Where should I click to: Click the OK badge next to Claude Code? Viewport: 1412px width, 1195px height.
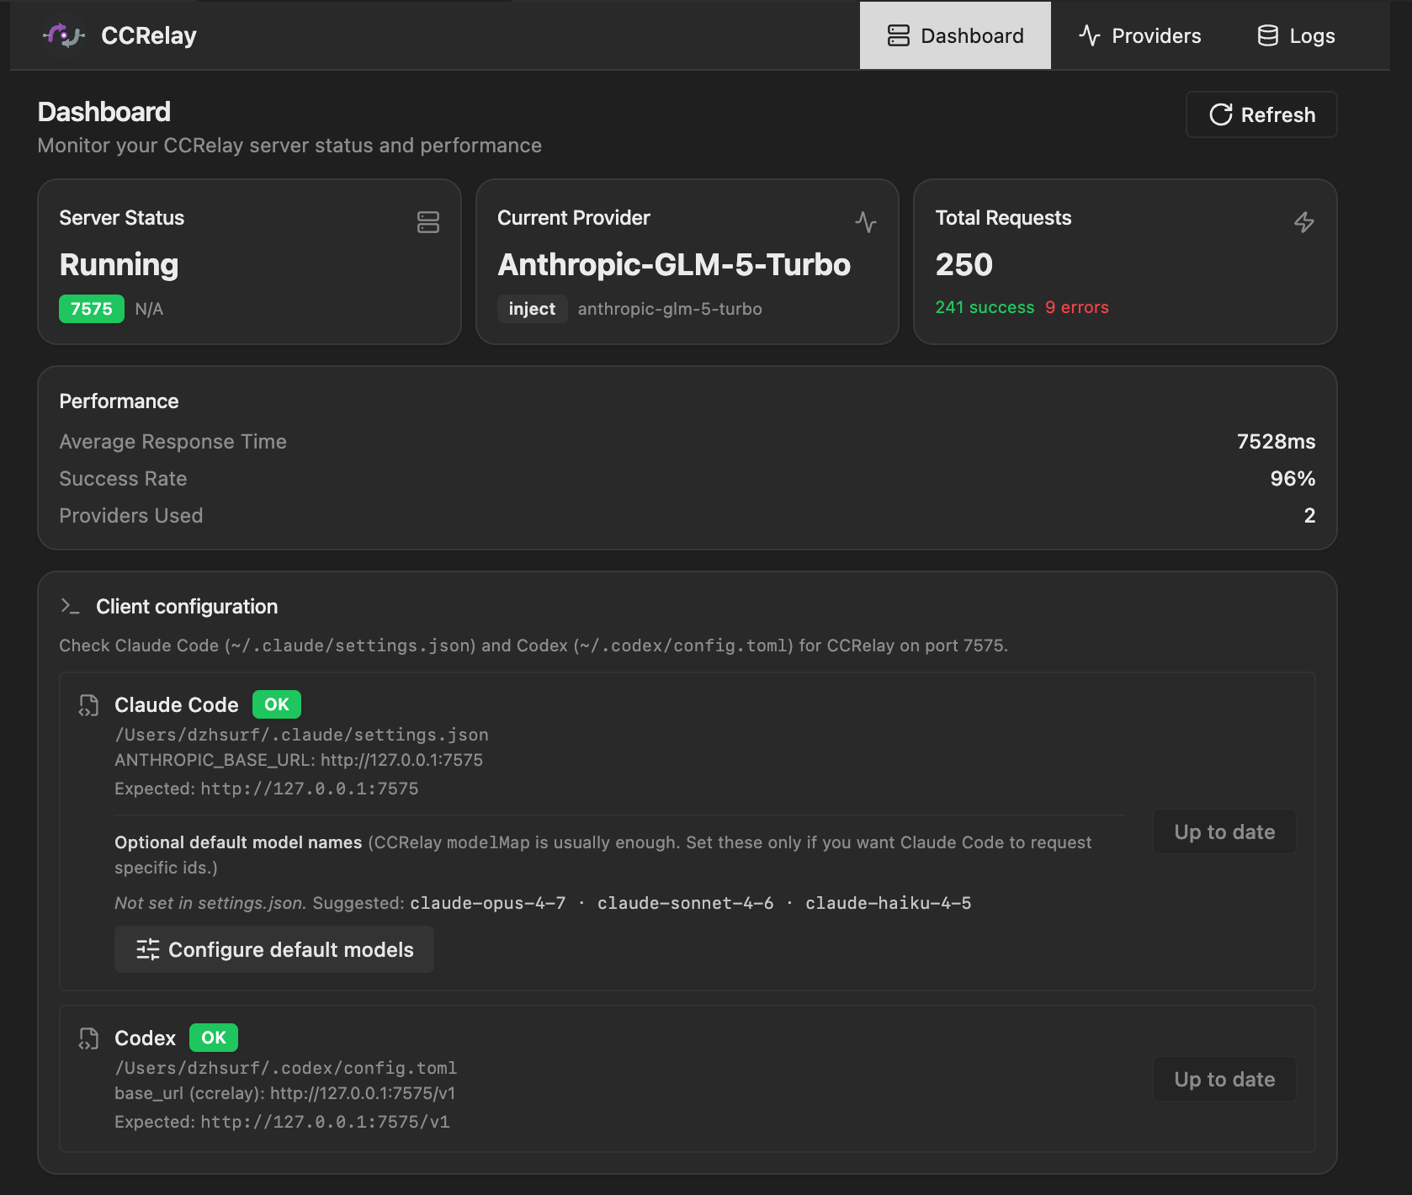277,704
